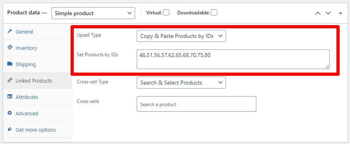Viewport: 350px width, 144px height.
Task: Open the Attributes tab
Action: [x=37, y=97]
